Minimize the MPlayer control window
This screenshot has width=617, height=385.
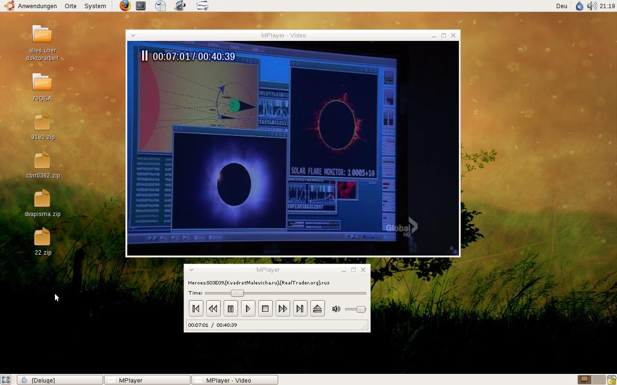[344, 270]
